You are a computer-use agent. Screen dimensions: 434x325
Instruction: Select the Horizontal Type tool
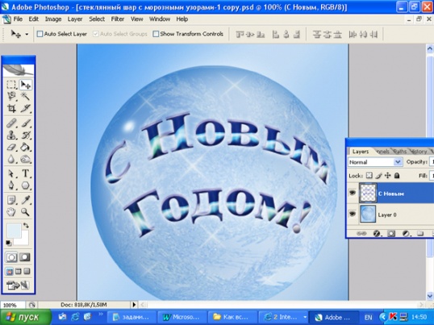26,173
